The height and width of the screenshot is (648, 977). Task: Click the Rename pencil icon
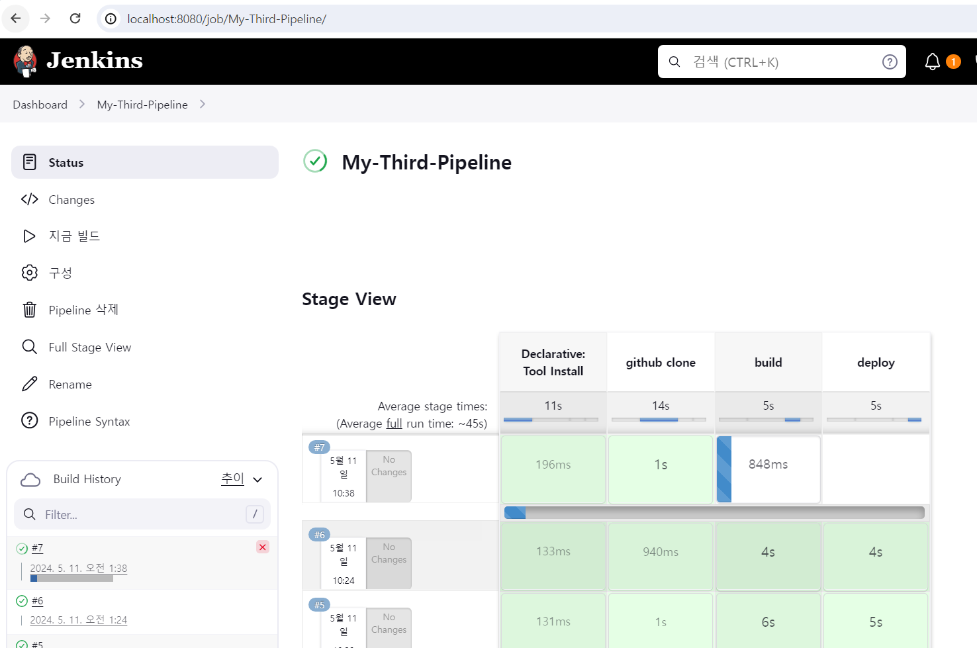[x=30, y=385]
